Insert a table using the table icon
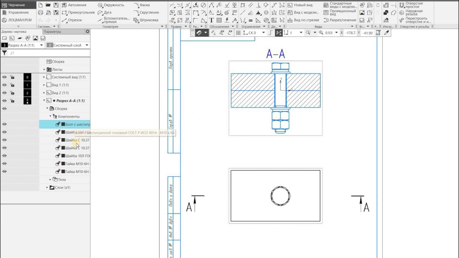459x258 pixels. pyautogui.click(x=219, y=20)
